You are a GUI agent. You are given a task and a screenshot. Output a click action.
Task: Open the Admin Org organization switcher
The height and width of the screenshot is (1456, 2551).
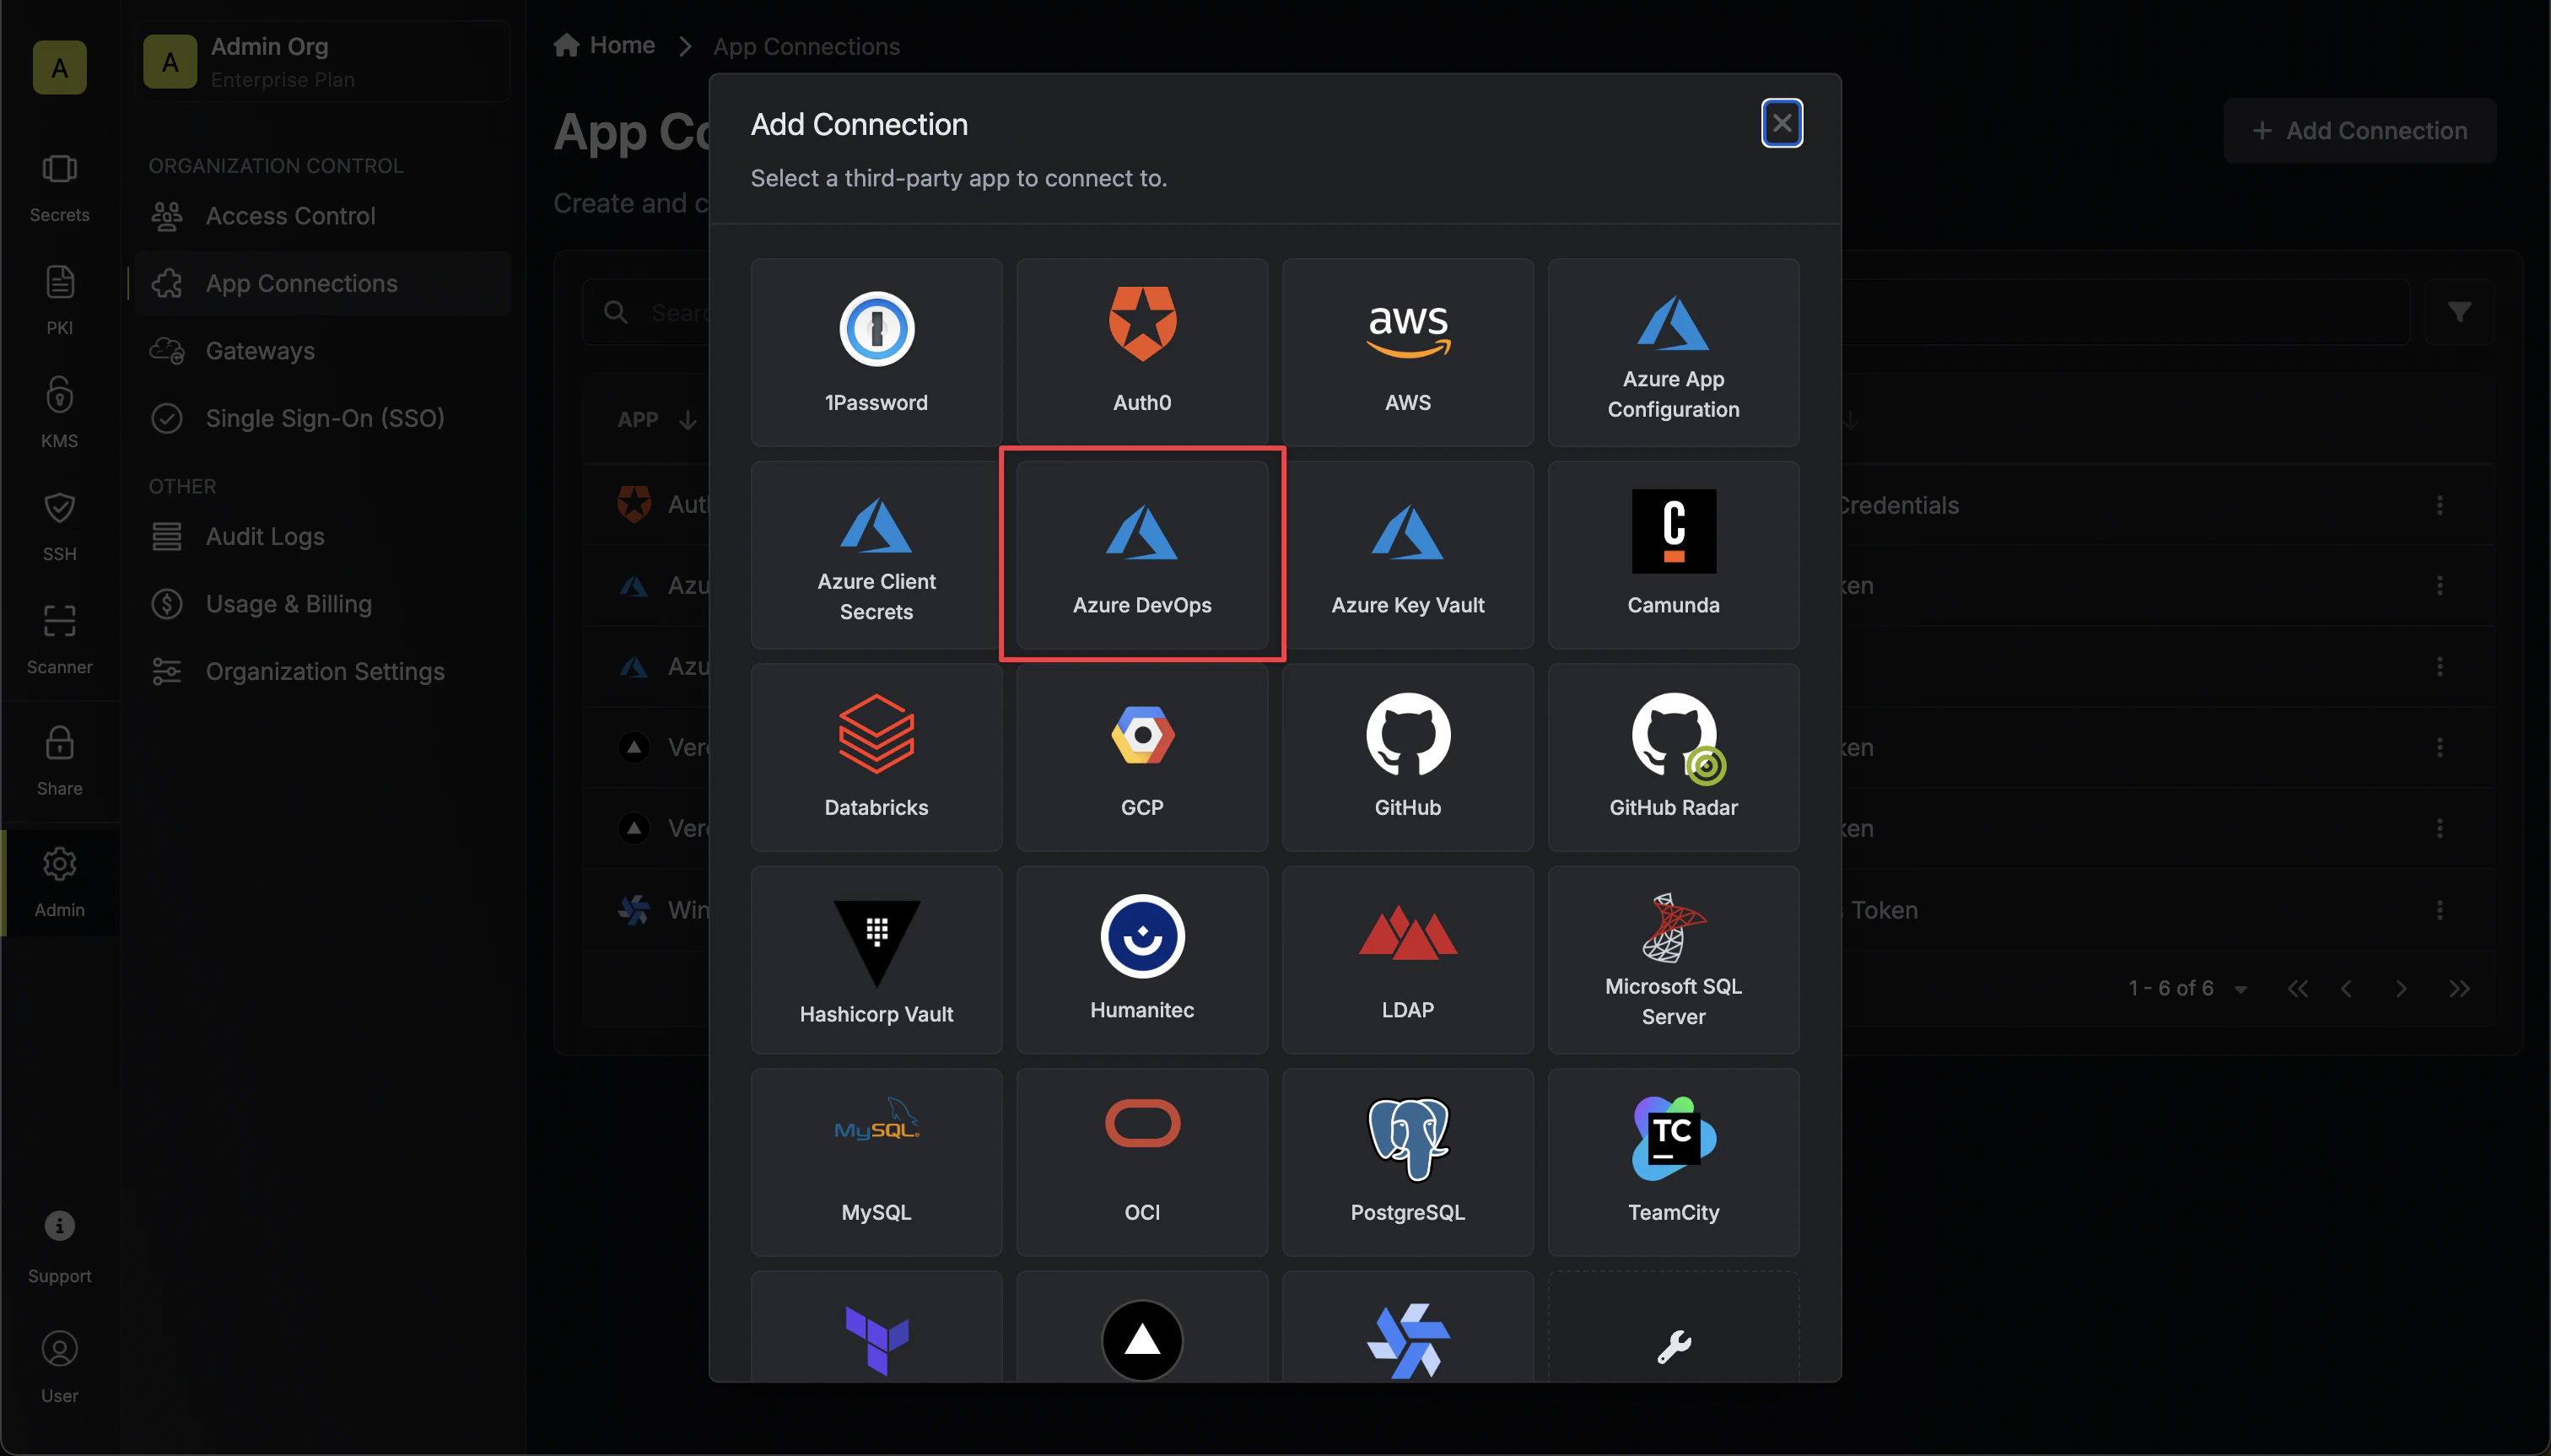(x=322, y=62)
